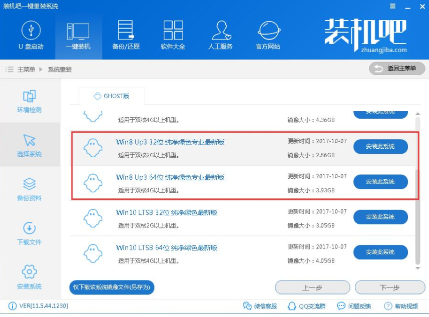
Task: Open 备份资料 in the sidebar
Action: tap(29, 189)
